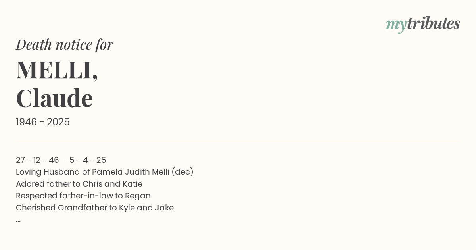Viewport: 476px width, 250px height.
Task: Click the green "my" part of logo
Action: coord(396,25)
